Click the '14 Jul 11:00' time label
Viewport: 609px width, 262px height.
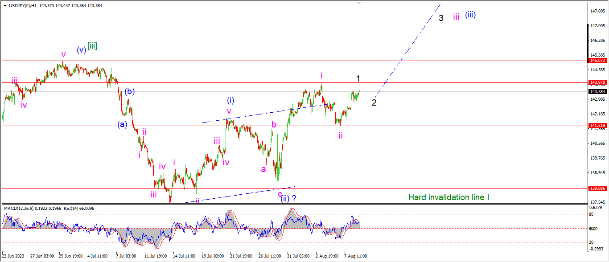point(184,257)
